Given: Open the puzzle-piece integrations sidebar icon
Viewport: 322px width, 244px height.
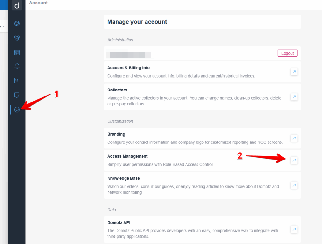Looking at the screenshot, I should click(x=17, y=95).
